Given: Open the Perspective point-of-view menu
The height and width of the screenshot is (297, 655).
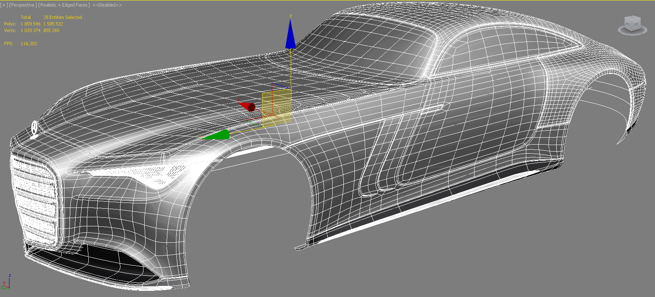Looking at the screenshot, I should pyautogui.click(x=23, y=5).
